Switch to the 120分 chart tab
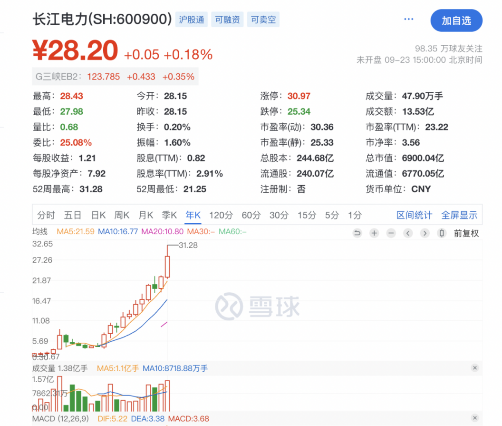The width and height of the screenshot is (502, 426). click(x=221, y=215)
